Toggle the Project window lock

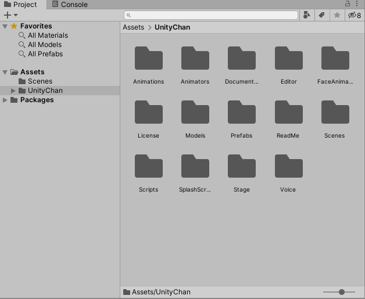coord(348,3)
